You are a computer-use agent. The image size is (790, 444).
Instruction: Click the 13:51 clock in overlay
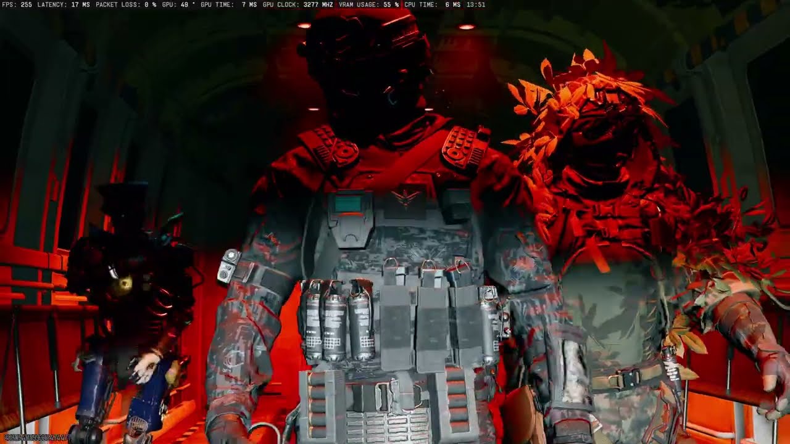click(x=476, y=4)
